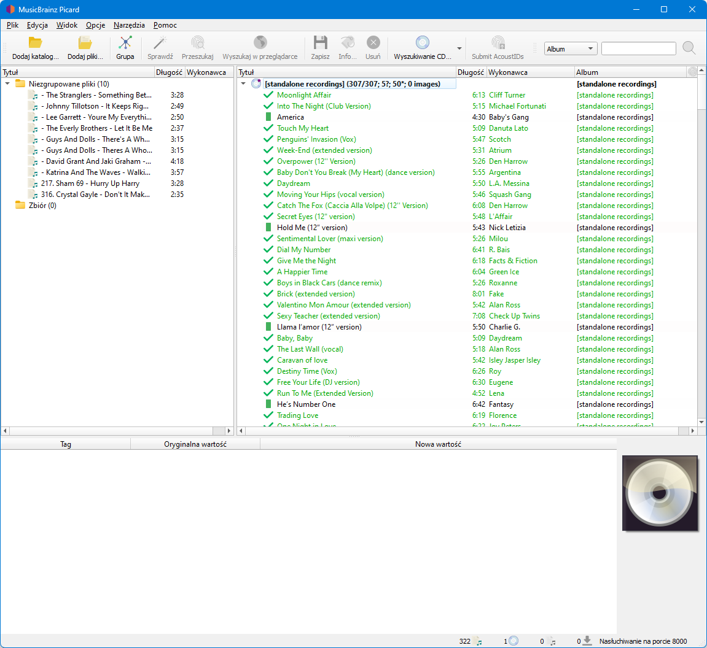This screenshot has width=707, height=648.
Task: Select track He's Number One
Action: tap(306, 404)
